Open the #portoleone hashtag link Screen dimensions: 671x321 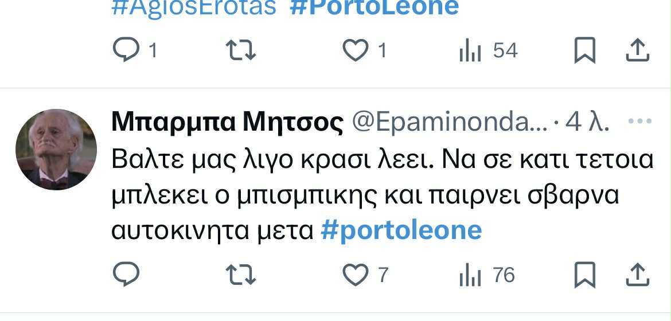pos(401,230)
